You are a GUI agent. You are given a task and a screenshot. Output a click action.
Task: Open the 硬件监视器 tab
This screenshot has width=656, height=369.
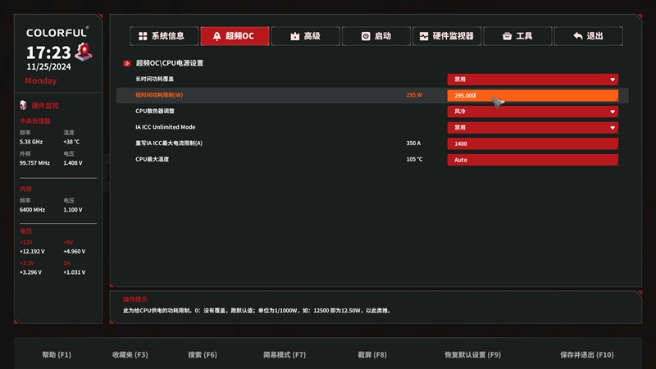coord(447,36)
